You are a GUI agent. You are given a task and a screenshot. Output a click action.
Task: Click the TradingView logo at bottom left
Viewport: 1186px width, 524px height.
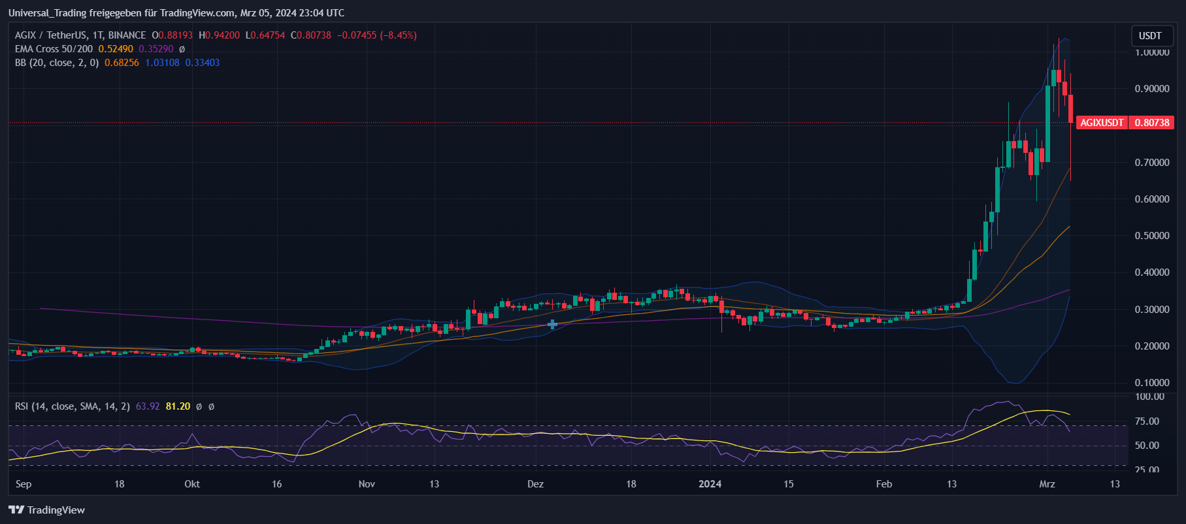[x=46, y=510]
